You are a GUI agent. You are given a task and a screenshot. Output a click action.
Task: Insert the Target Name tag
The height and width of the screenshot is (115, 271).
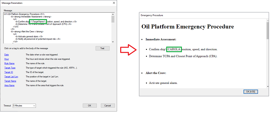click(10, 81)
